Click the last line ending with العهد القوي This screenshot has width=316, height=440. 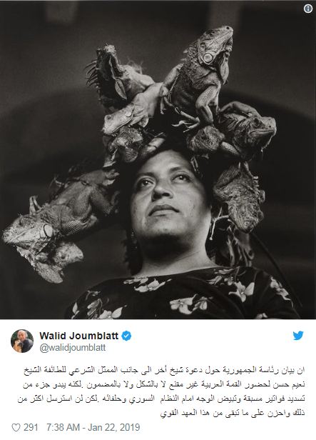[x=233, y=413]
